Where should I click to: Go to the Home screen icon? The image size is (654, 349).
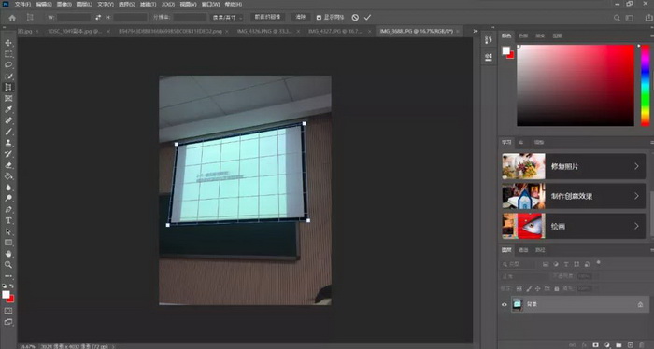tap(12, 18)
